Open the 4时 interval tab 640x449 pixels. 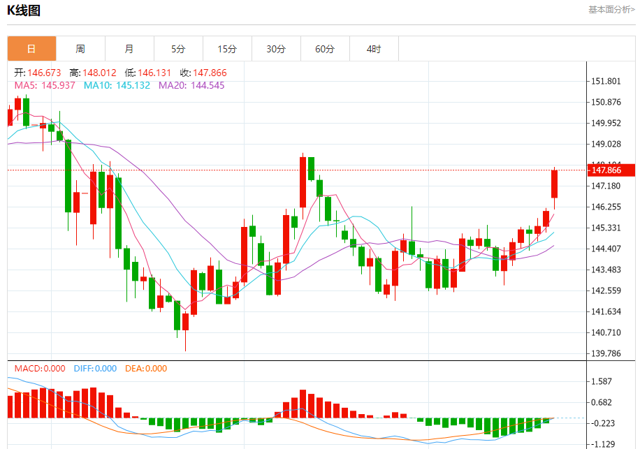tap(374, 49)
